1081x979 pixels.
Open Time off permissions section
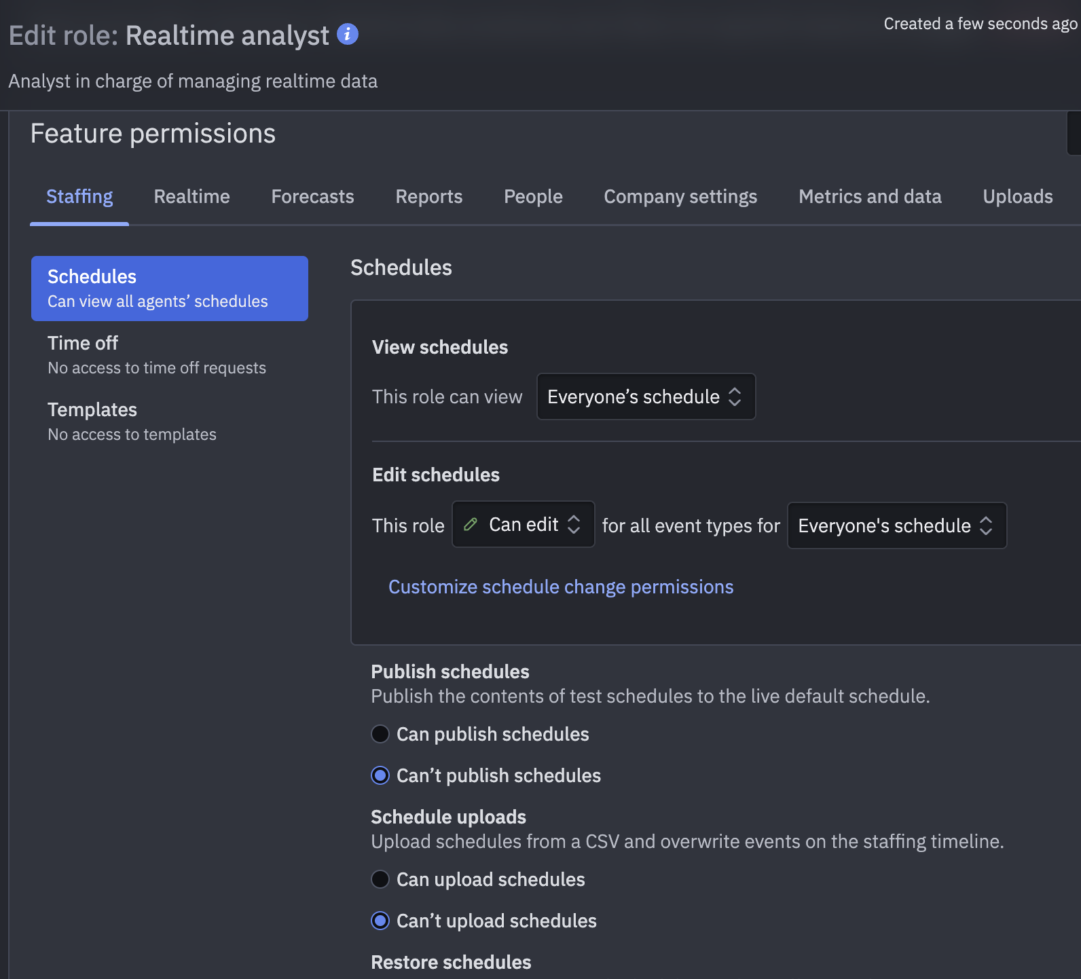[170, 355]
